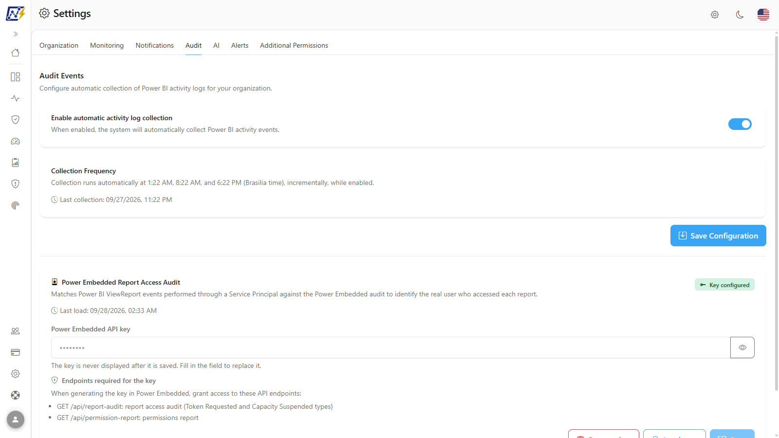Open the Home icon in the sidebar
The image size is (779, 438).
pos(16,53)
